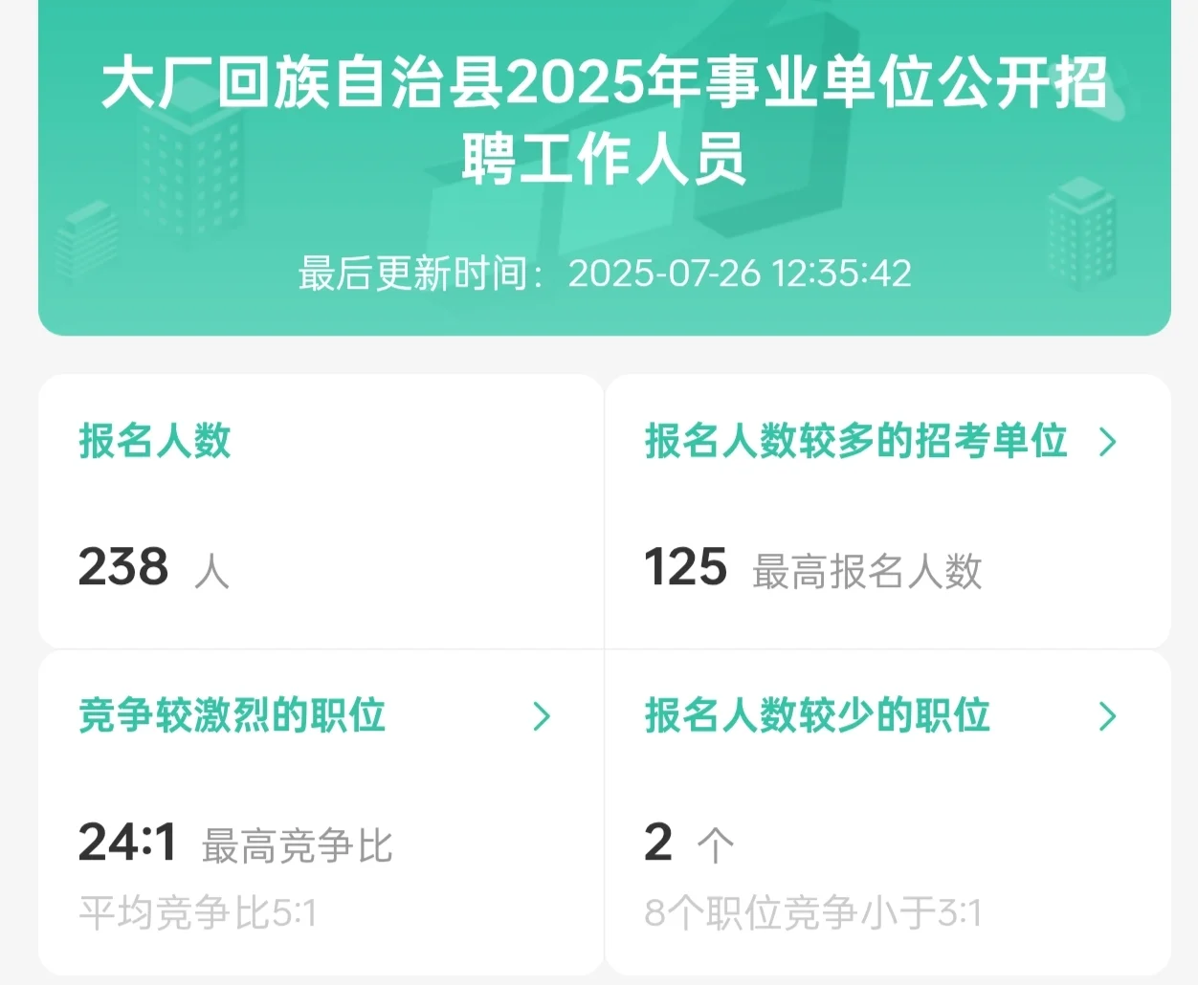This screenshot has height=985, width=1198.
Task: Open chevron next to 报名人数较多的招考单位
Action: pos(1107,442)
